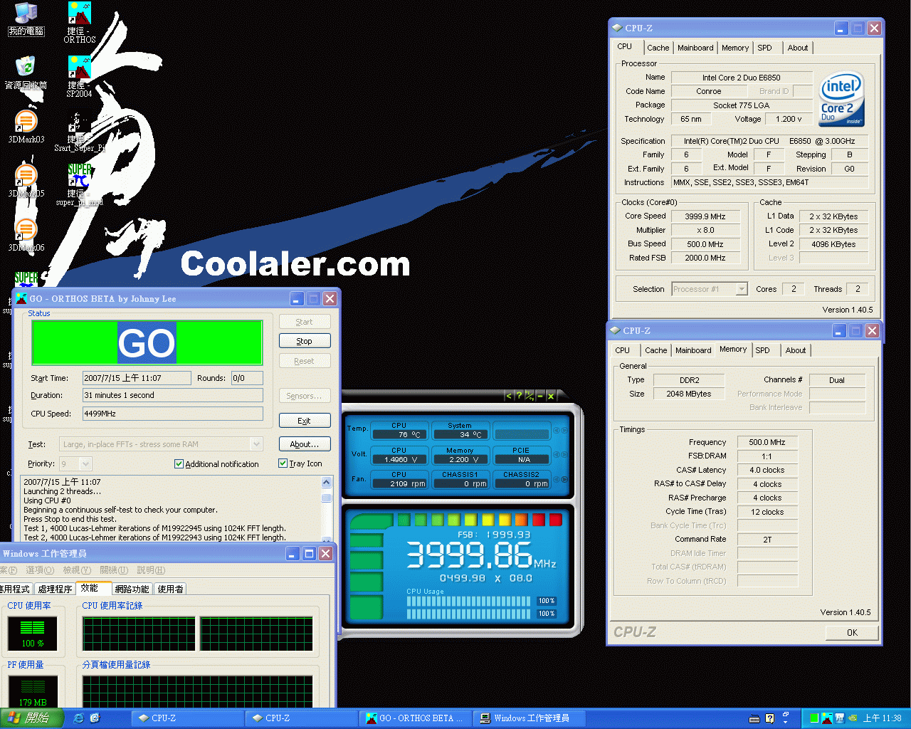911x729 pixels.
Task: Click the next arrow on Fan row
Action: (565, 479)
